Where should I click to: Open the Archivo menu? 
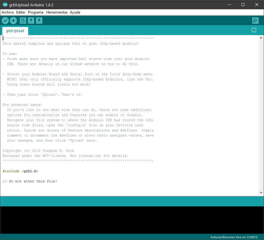coord(7,12)
